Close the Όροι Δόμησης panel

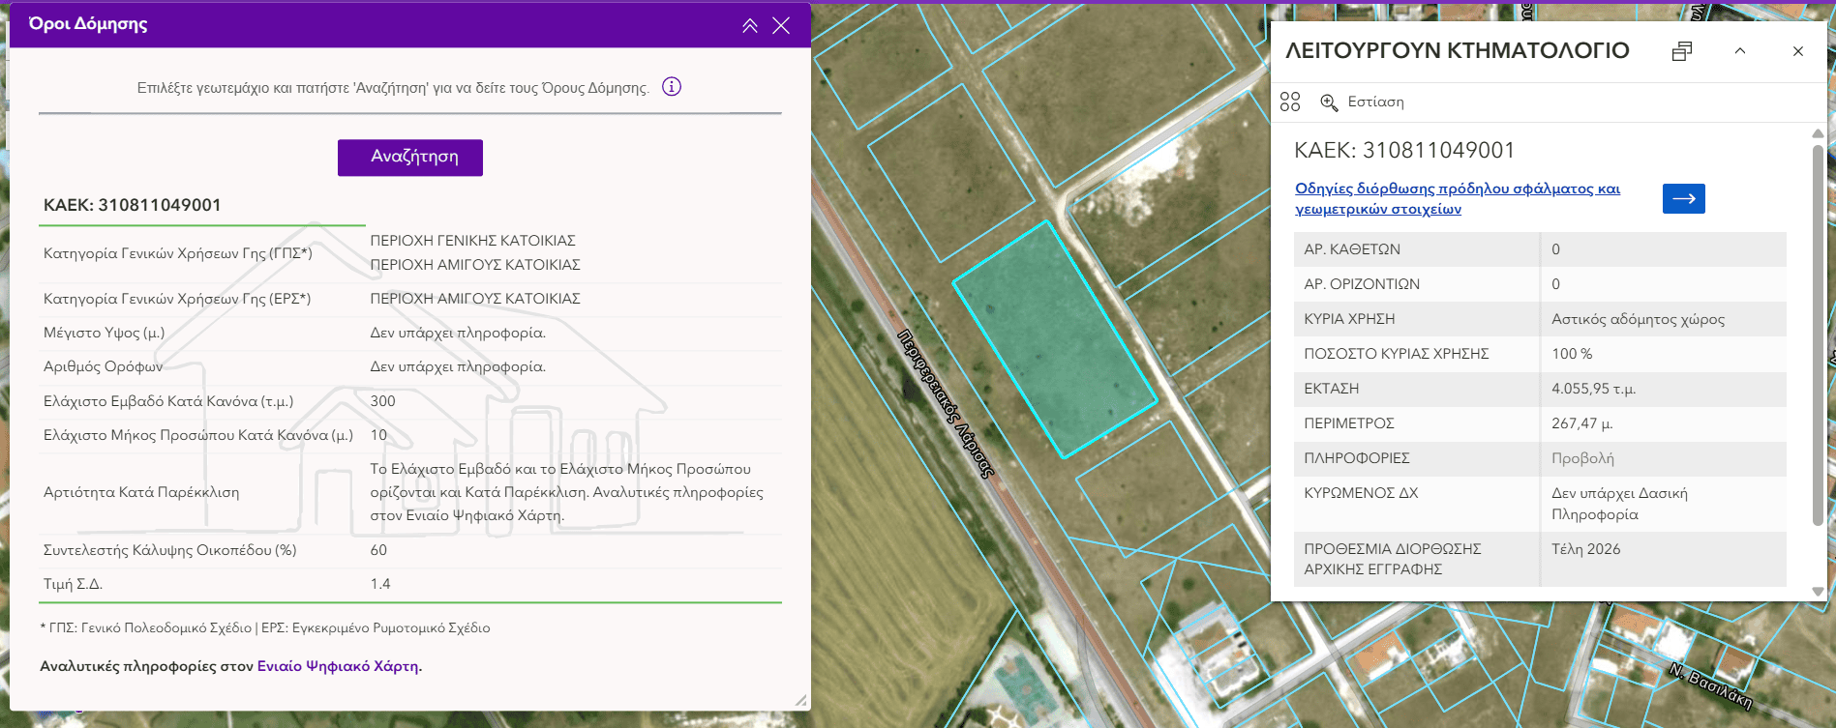[x=781, y=26]
